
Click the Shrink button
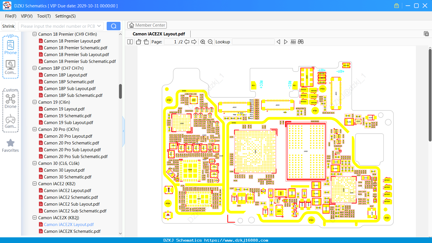pos(9,26)
